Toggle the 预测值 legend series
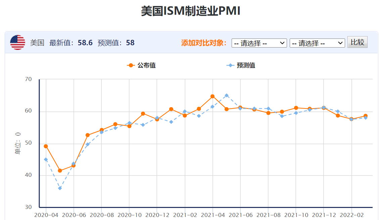Screen dimensions: 380x220 point(241,65)
